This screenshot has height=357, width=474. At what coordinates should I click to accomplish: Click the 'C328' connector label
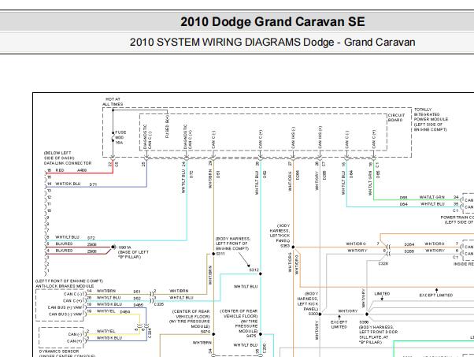(383, 263)
